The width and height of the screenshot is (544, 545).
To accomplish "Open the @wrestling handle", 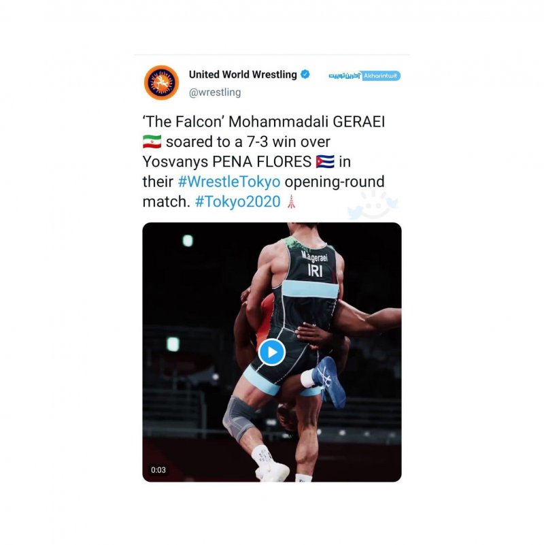I will (215, 93).
